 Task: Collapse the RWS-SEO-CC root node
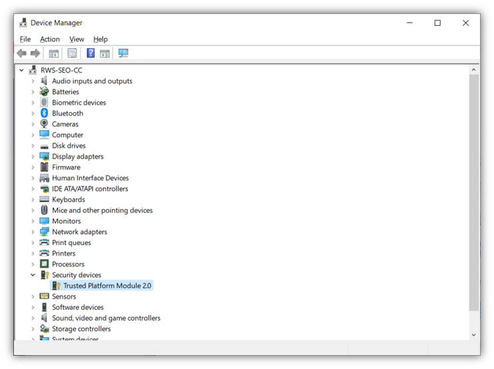point(21,70)
